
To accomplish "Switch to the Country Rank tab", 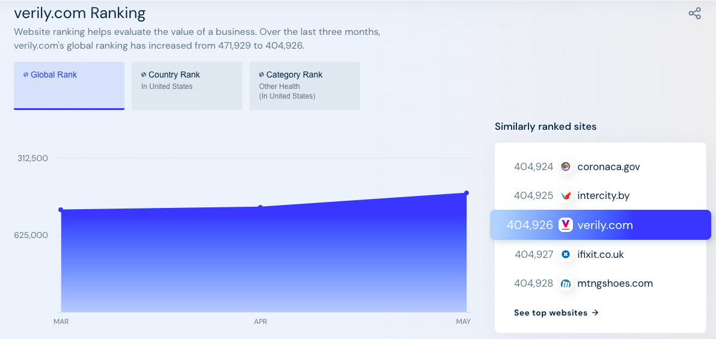I will [x=186, y=86].
